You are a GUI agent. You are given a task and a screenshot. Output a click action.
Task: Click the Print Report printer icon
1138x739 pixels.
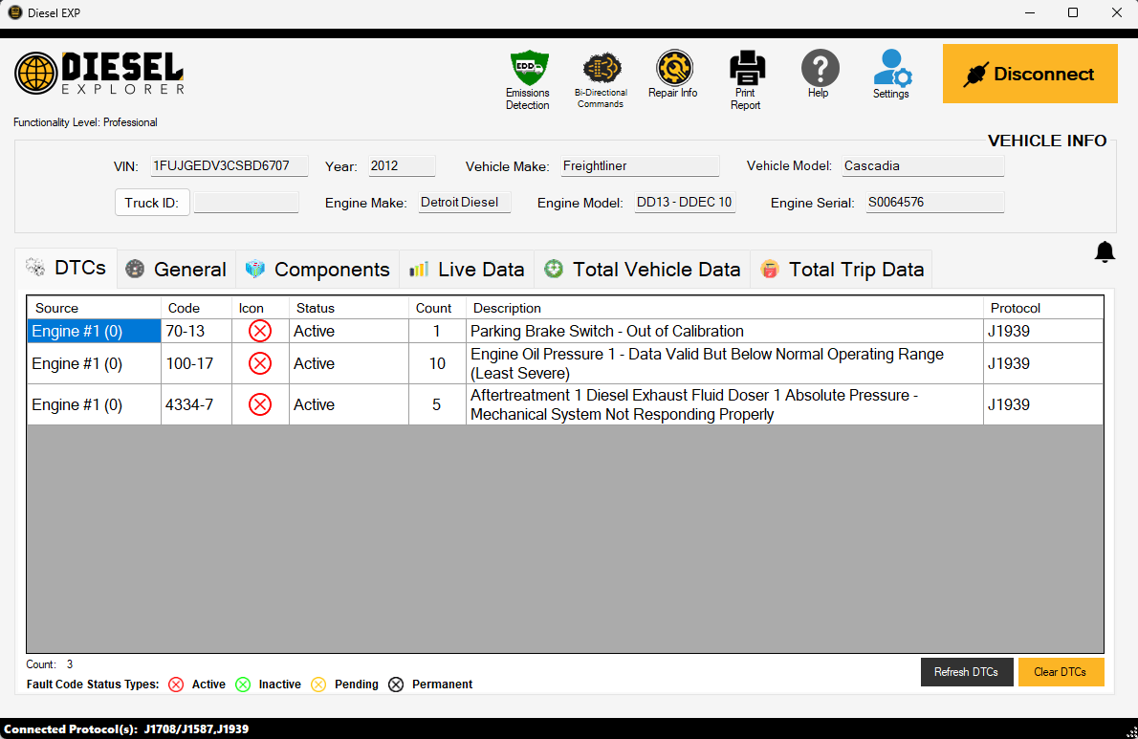coord(747,68)
